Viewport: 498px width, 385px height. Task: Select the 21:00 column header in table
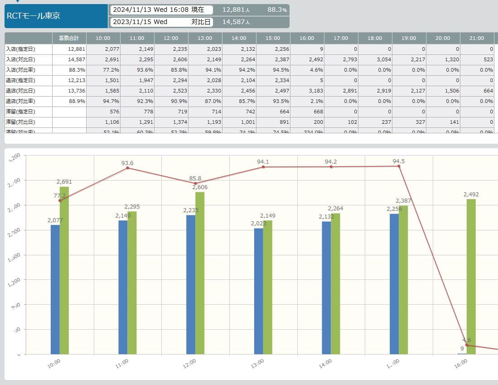477,39
